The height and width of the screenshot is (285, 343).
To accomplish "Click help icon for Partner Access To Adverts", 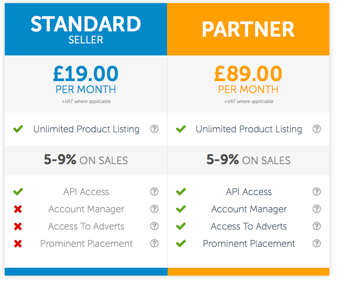I will point(316,226).
